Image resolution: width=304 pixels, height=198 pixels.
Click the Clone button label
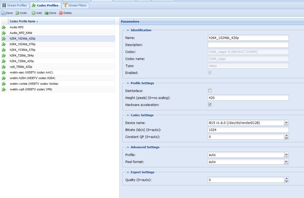click(52, 13)
